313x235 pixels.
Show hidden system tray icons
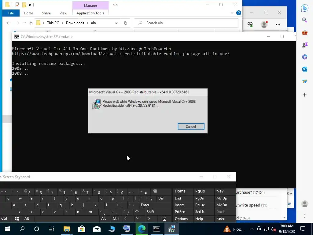(252, 229)
